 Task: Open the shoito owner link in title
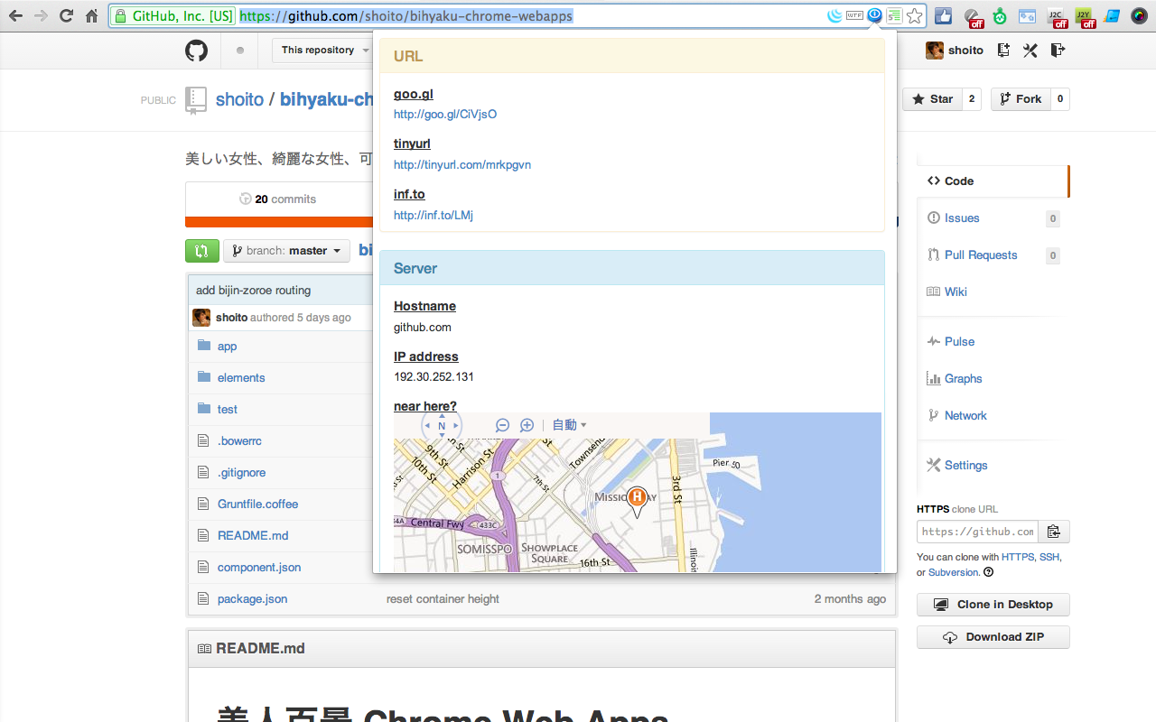[x=239, y=99]
